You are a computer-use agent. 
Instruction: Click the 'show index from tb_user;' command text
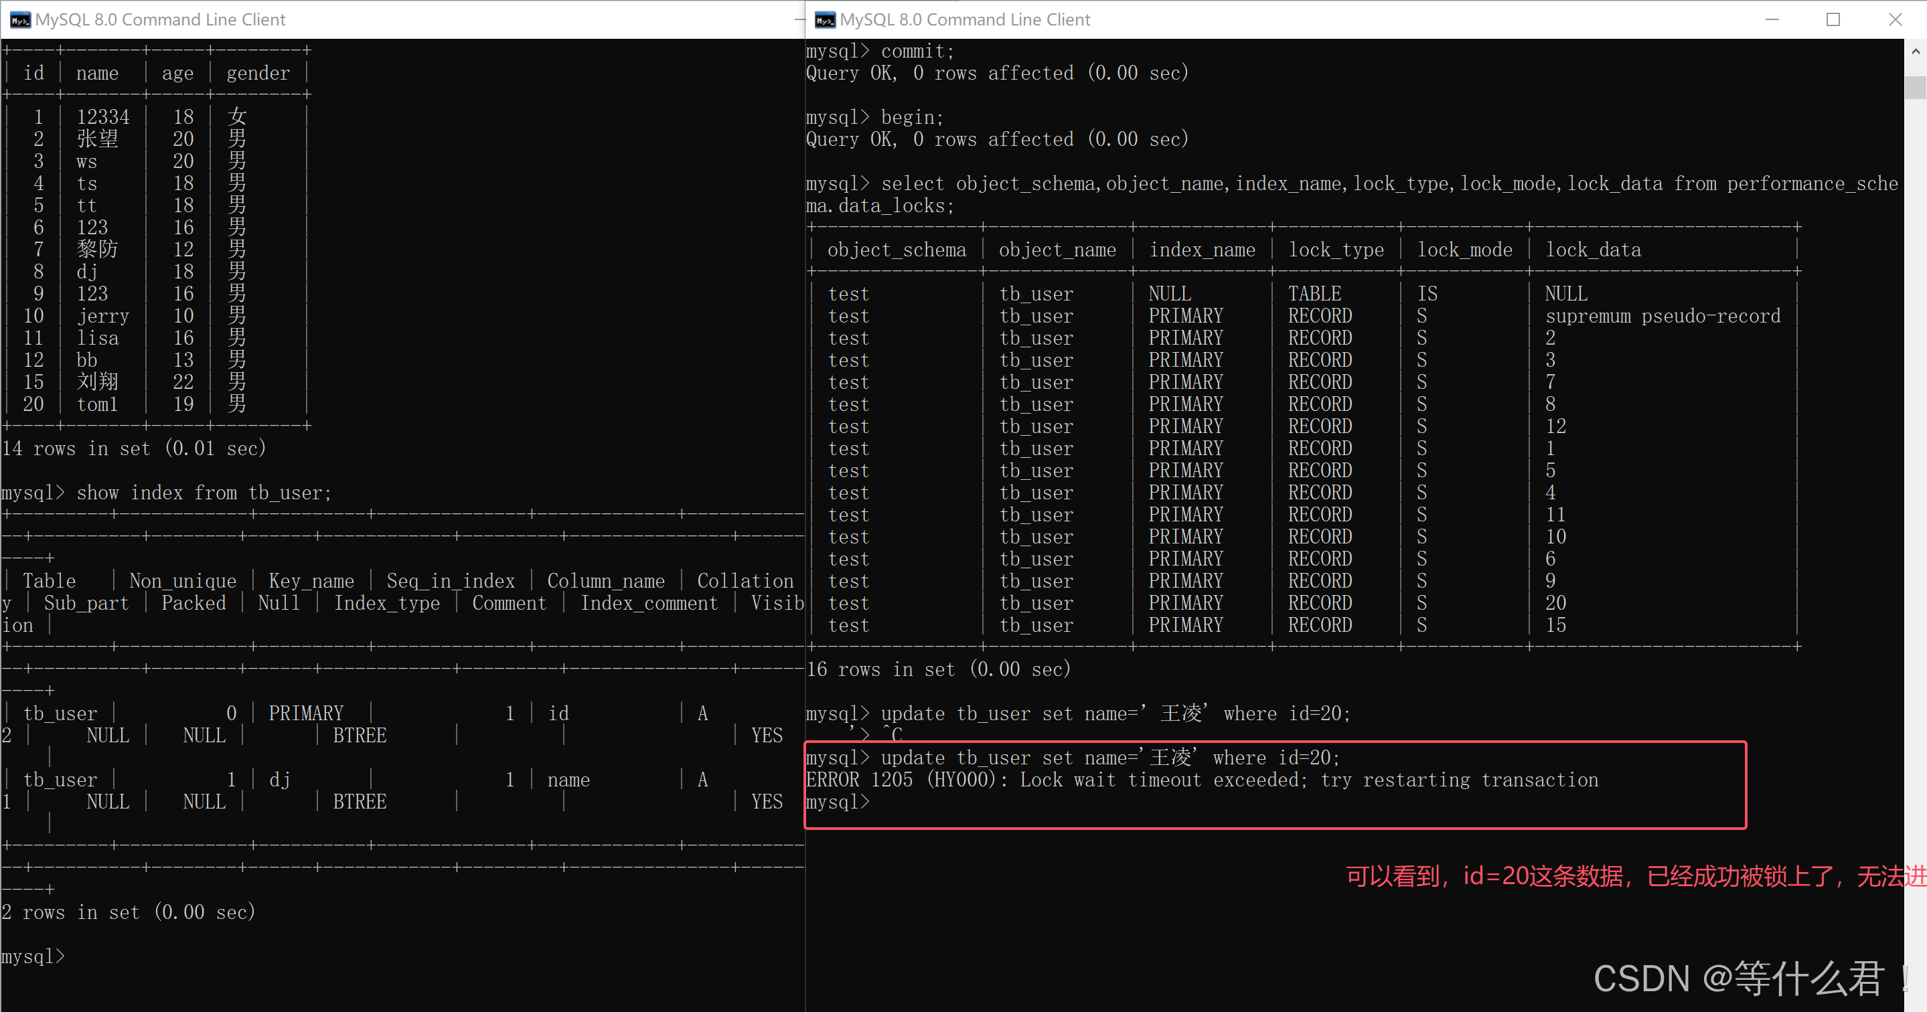204,493
